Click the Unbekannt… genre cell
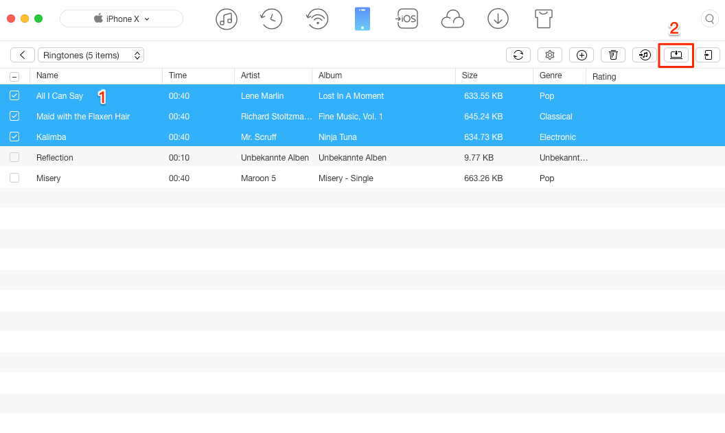The width and height of the screenshot is (725, 433). 564,158
